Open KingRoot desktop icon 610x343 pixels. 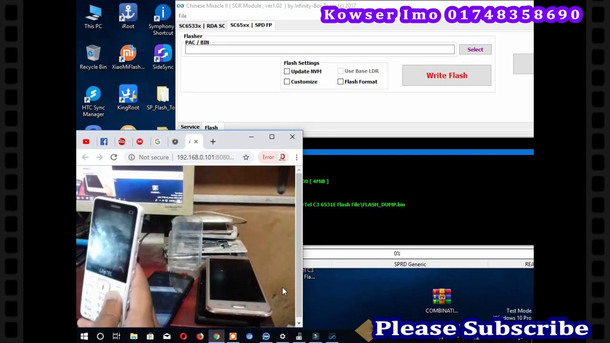(128, 98)
